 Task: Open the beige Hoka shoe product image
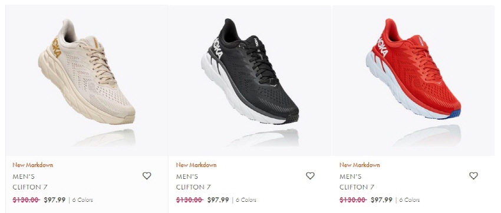tap(87, 81)
